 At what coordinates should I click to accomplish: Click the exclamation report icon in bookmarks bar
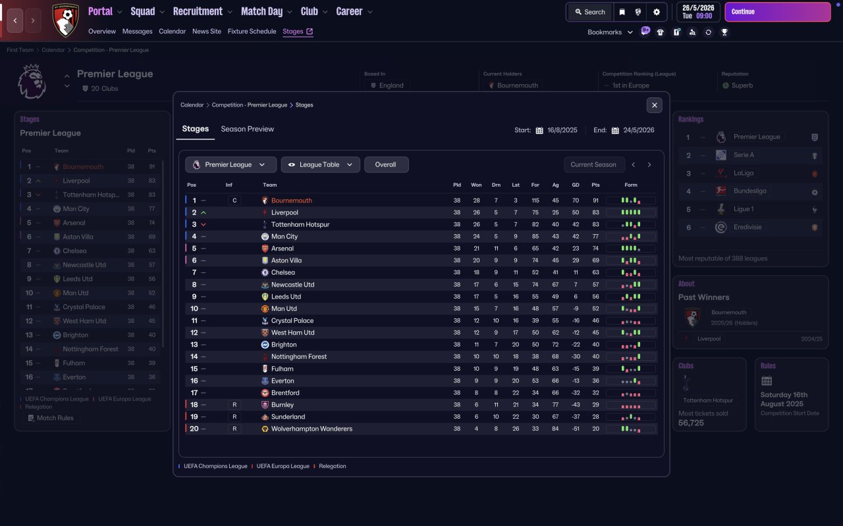[x=676, y=32]
